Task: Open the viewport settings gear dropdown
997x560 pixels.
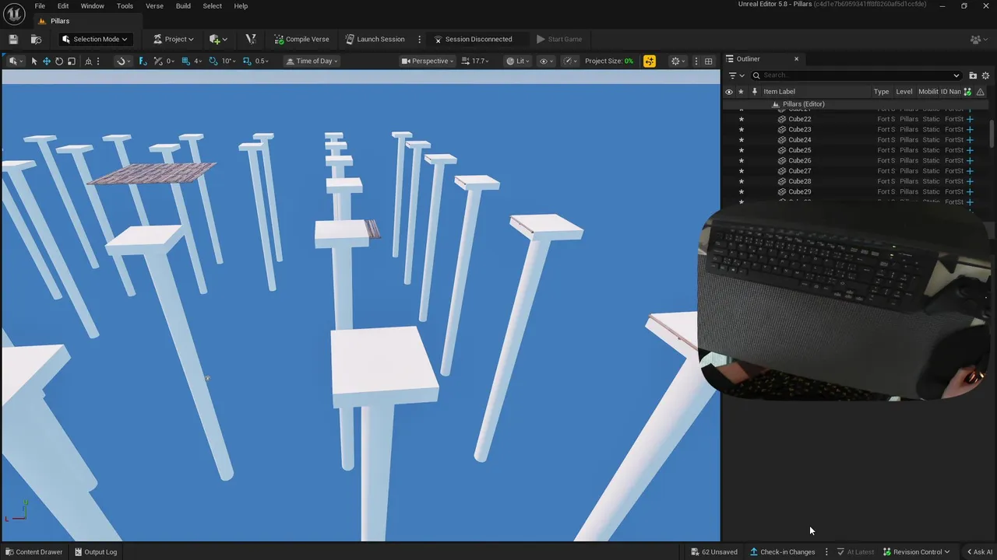Action: tap(678, 61)
